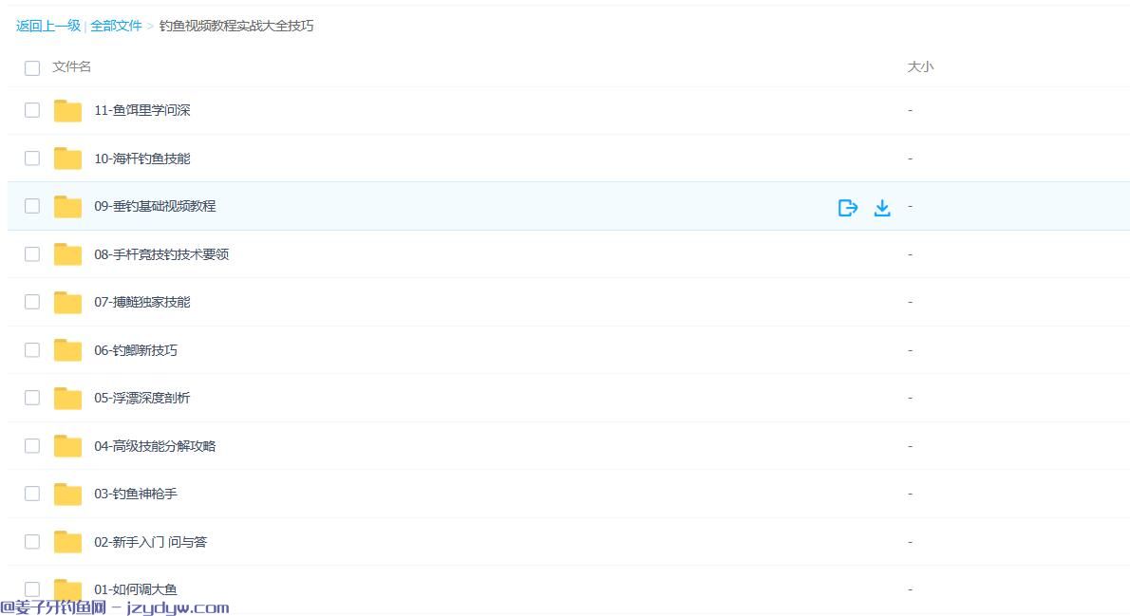The height and width of the screenshot is (616, 1130).
Task: Open folder name 08-手杆竞技钓技术要领
Action: coord(161,254)
